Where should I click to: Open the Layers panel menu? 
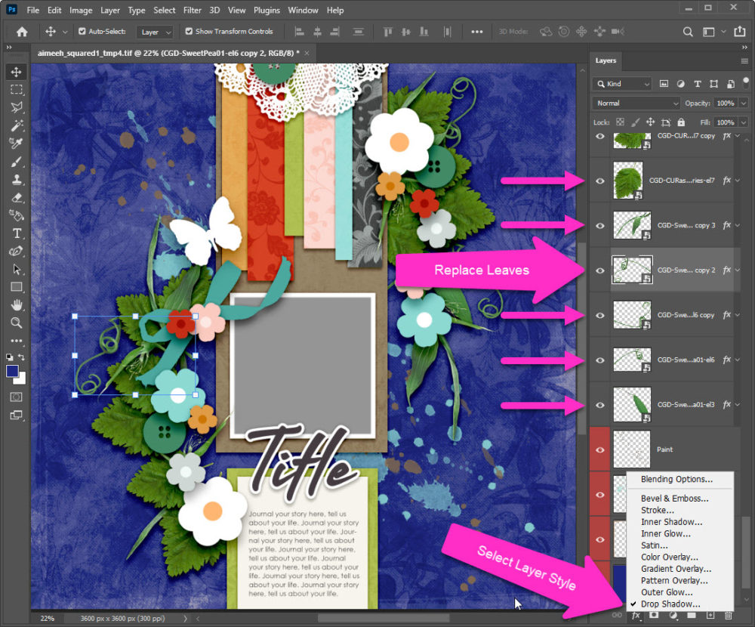(x=744, y=60)
